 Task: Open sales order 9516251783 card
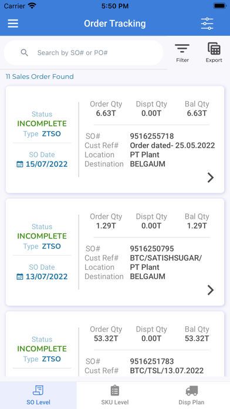[x=115, y=344]
